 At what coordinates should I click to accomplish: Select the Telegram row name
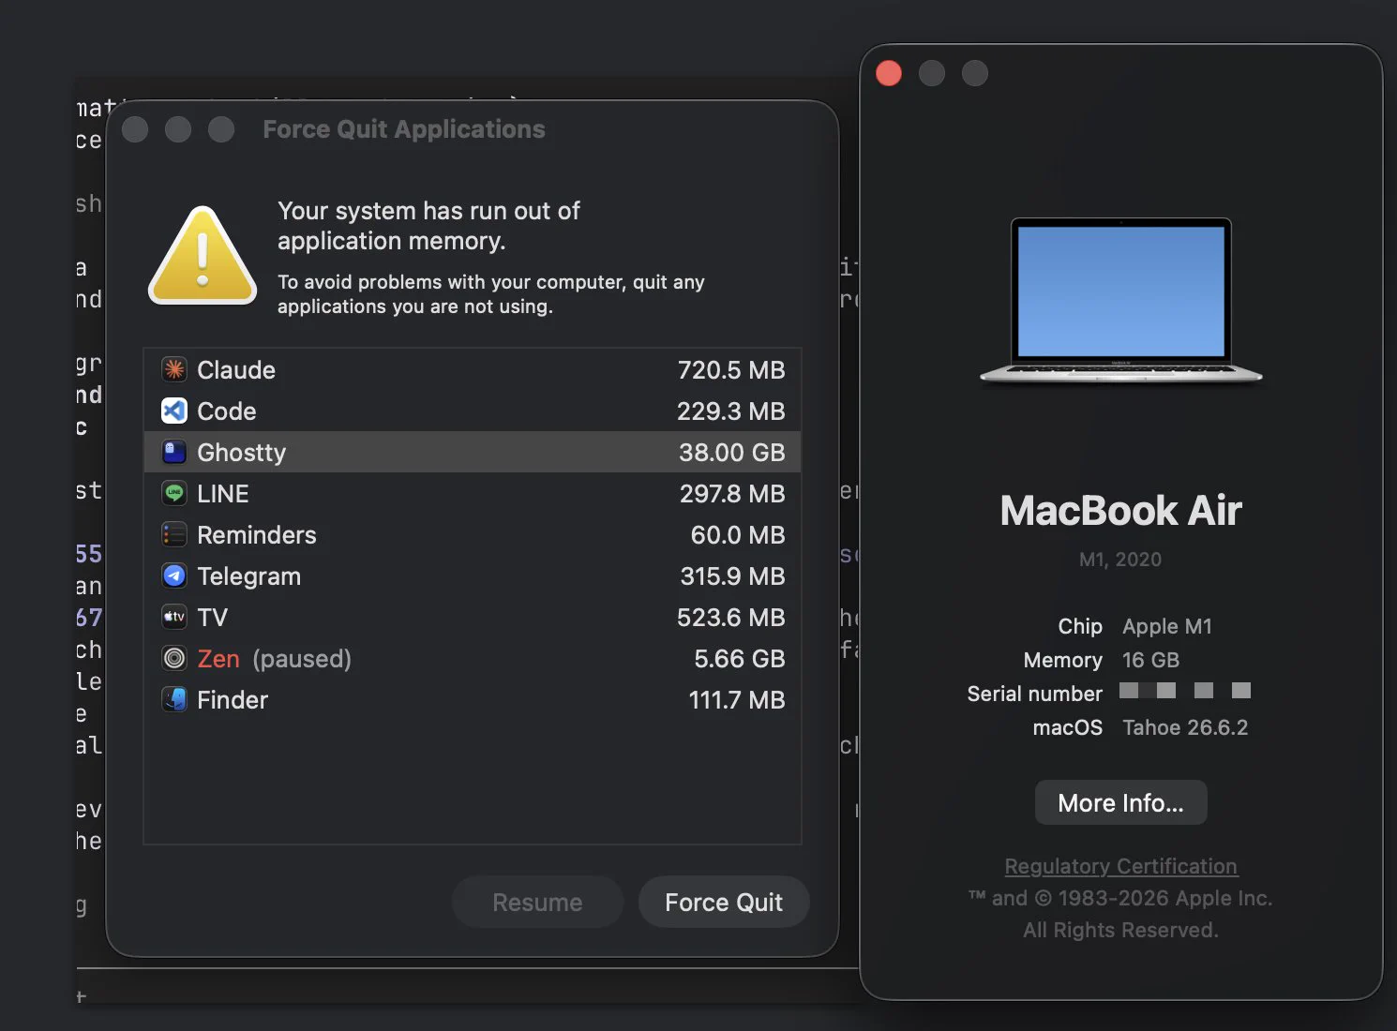pyautogui.click(x=249, y=576)
